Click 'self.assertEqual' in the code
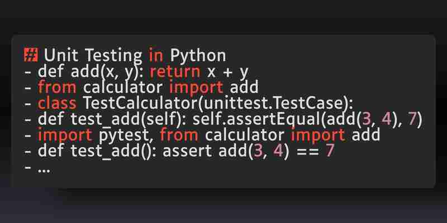This screenshot has height=223, width=447. [x=257, y=119]
